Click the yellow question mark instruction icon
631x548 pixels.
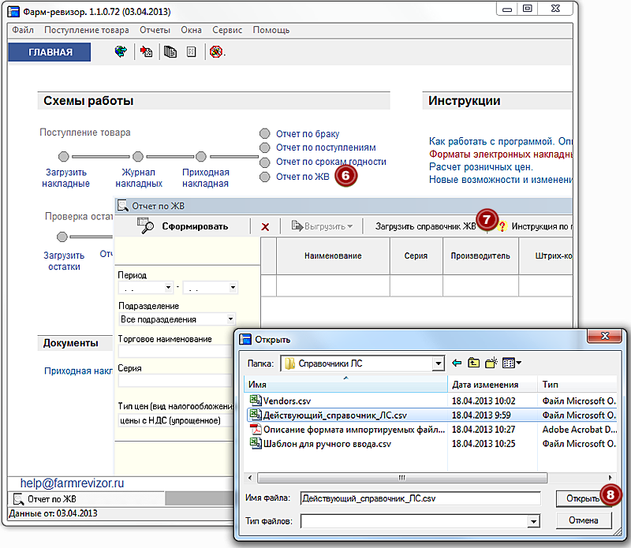click(x=502, y=226)
